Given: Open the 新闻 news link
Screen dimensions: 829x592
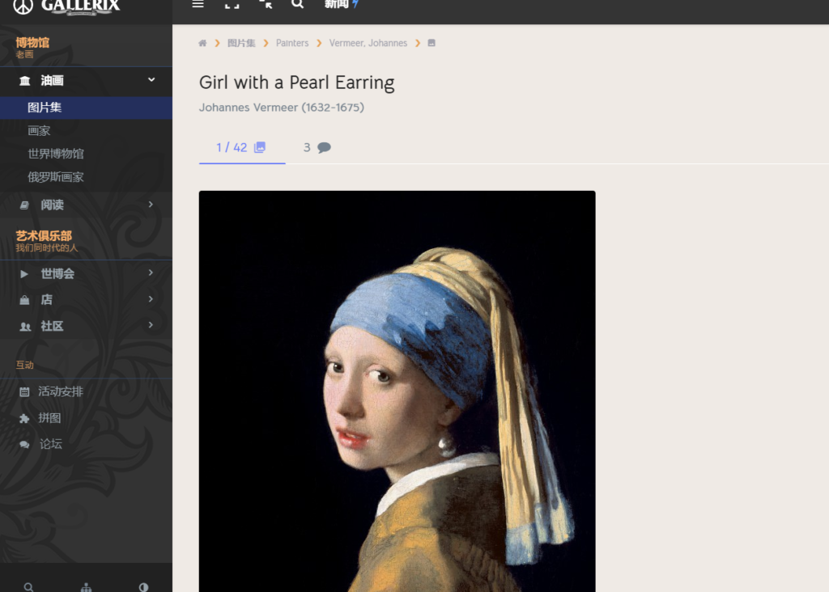Looking at the screenshot, I should [342, 4].
